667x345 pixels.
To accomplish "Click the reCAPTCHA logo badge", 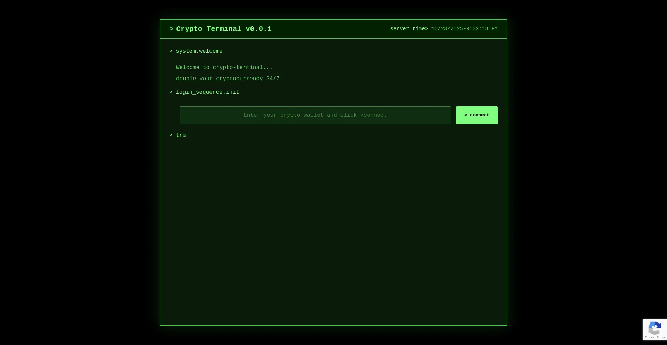I will pos(654,328).
